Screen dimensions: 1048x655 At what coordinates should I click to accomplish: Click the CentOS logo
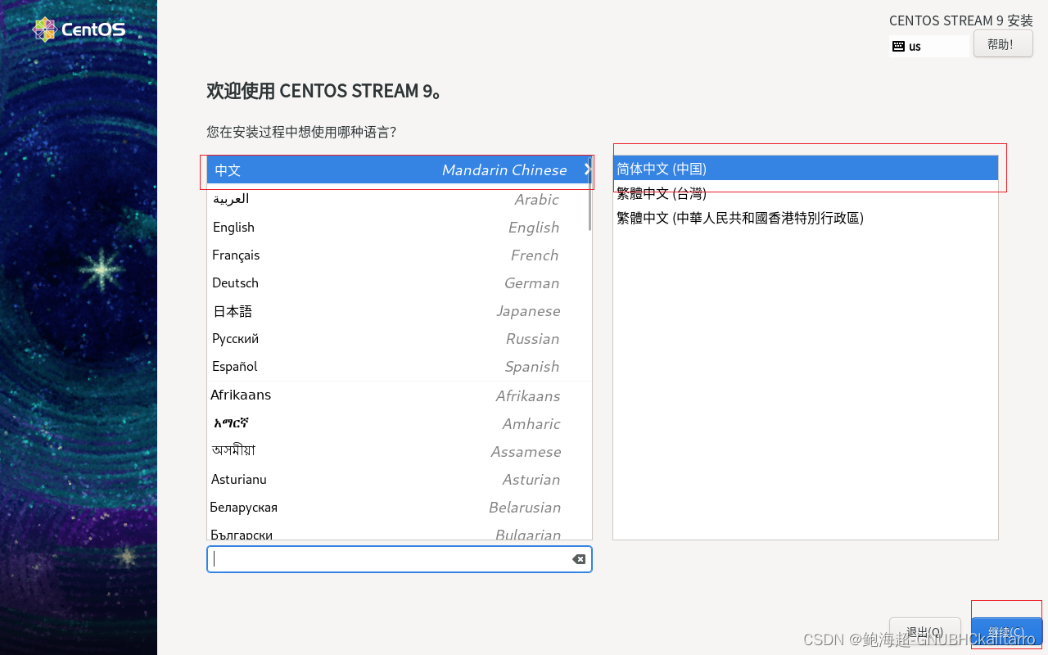[78, 28]
